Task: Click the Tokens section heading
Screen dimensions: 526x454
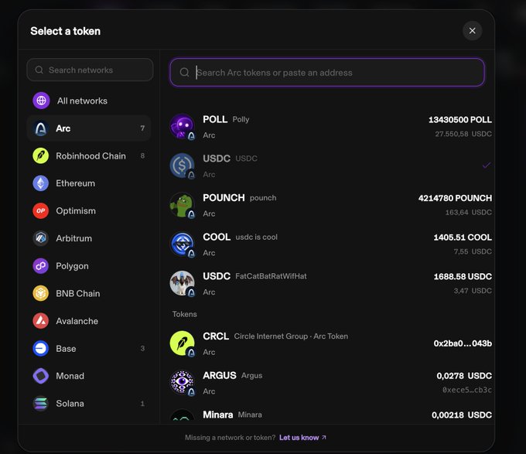Action: (185, 314)
